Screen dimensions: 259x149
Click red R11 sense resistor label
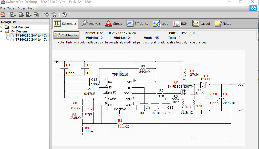tap(188, 107)
